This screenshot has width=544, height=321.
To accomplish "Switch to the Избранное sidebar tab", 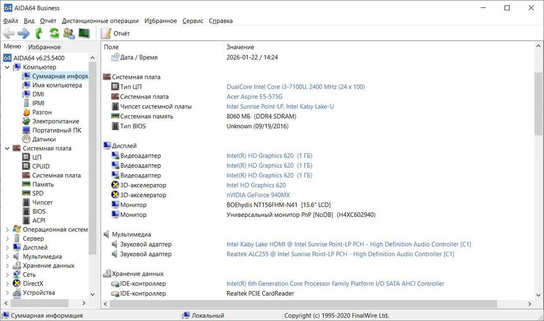I will 45,47.
